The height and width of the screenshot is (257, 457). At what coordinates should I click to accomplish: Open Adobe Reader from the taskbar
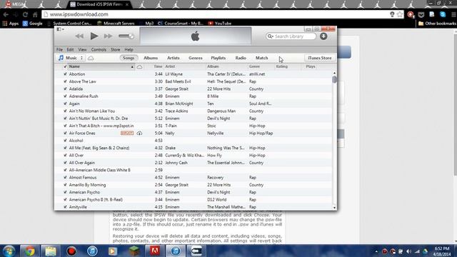[x=154, y=251]
